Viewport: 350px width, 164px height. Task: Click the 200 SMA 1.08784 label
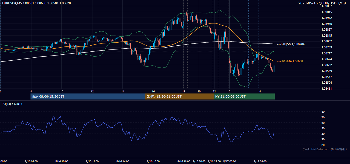point(291,44)
